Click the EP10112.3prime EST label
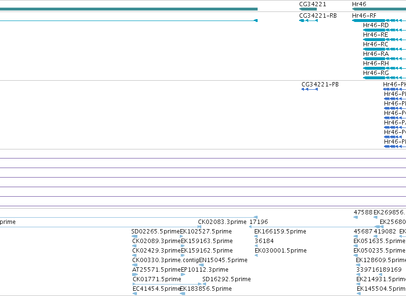The width and height of the screenshot is (406, 296). (x=205, y=270)
